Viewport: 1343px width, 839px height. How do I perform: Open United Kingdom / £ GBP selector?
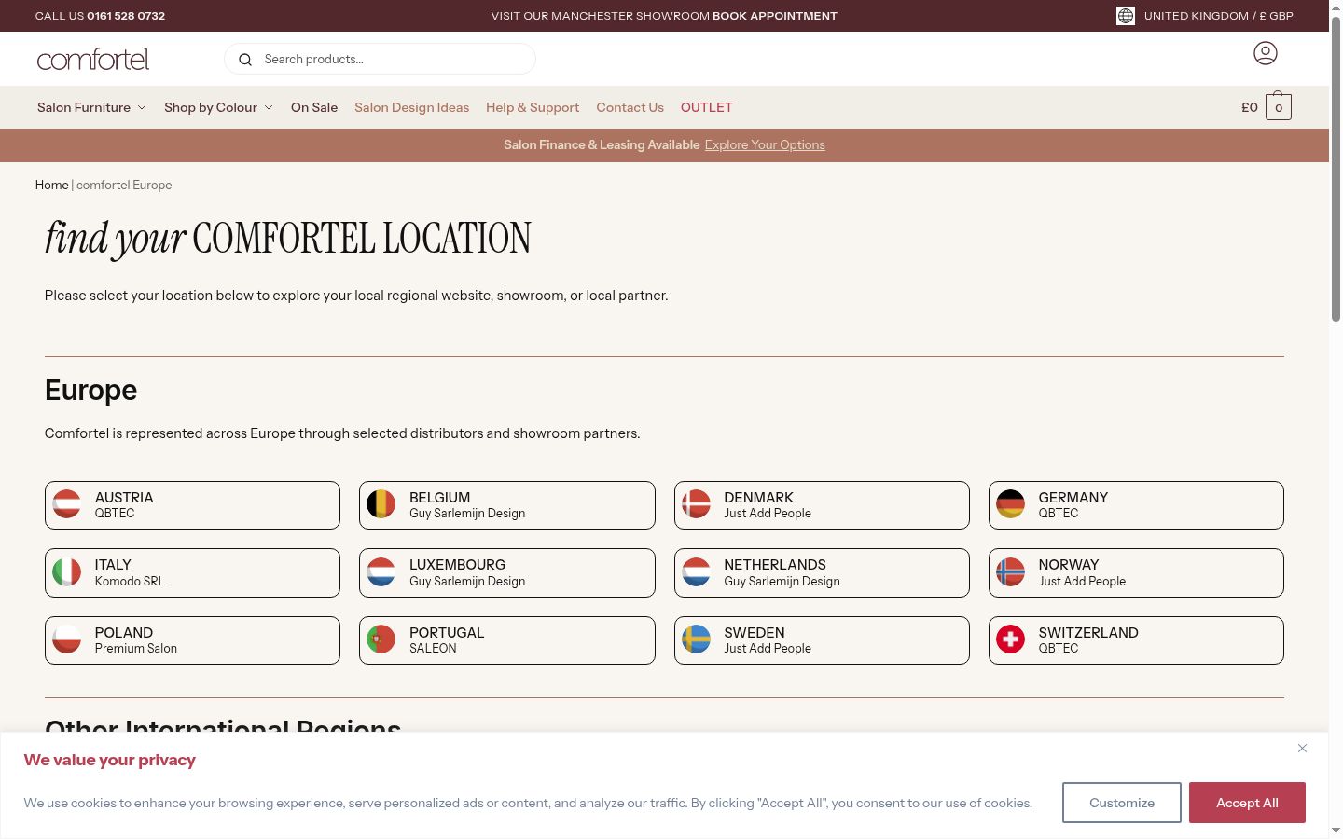(1218, 16)
